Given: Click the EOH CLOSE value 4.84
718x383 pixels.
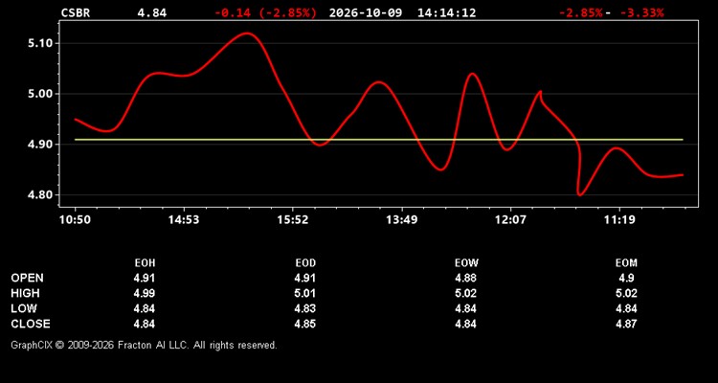Looking at the screenshot, I should 145,324.
